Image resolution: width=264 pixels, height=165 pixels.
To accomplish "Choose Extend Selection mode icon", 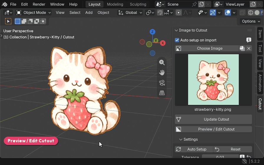I will tap(24, 21).
